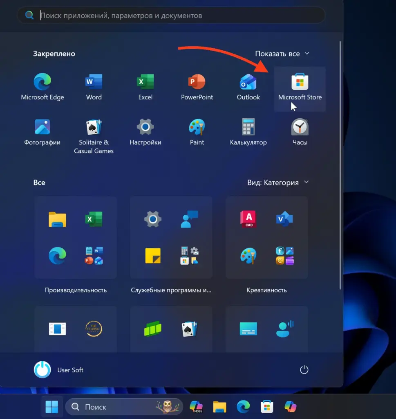Click the Start menu vertical scrollbar
The height and width of the screenshot is (419, 396).
tap(340, 165)
